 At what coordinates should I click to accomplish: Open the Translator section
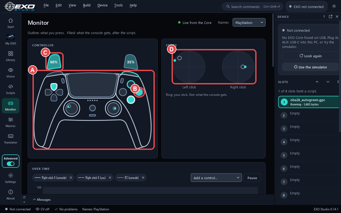pyautogui.click(x=11, y=139)
